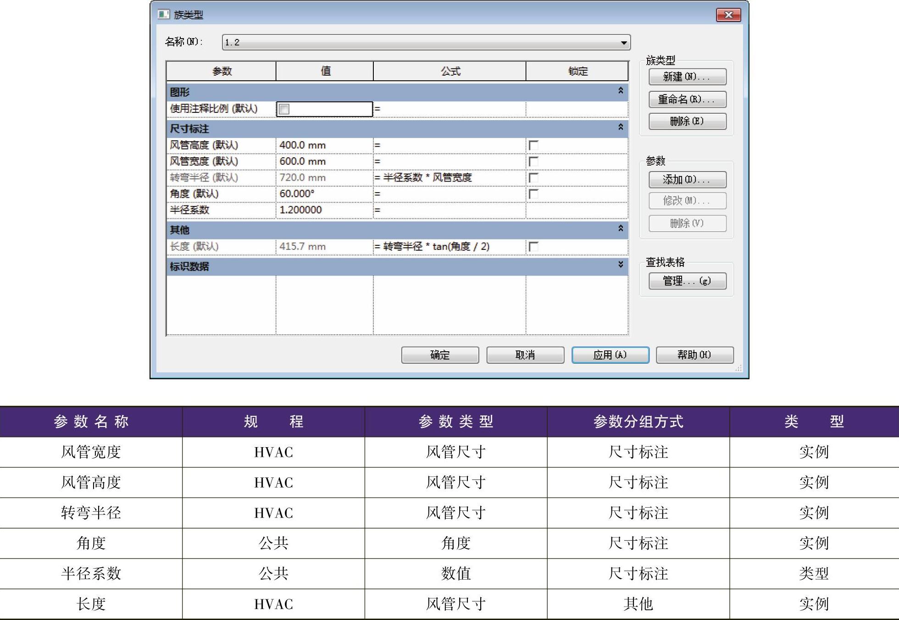Screen dimensions: 899x620
Task: Select the 720.0 mm 转弯半径 value cell
Action: (x=324, y=177)
